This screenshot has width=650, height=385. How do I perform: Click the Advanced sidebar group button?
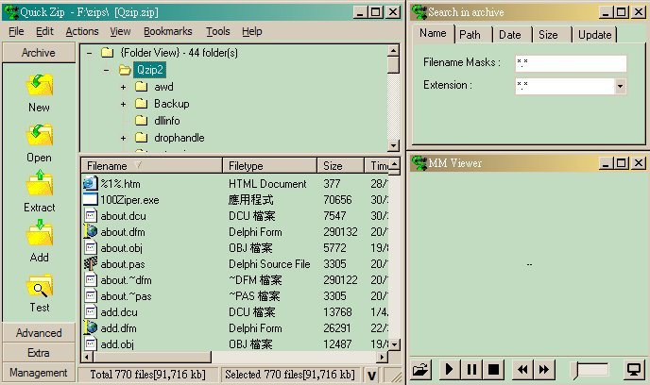pos(39,333)
